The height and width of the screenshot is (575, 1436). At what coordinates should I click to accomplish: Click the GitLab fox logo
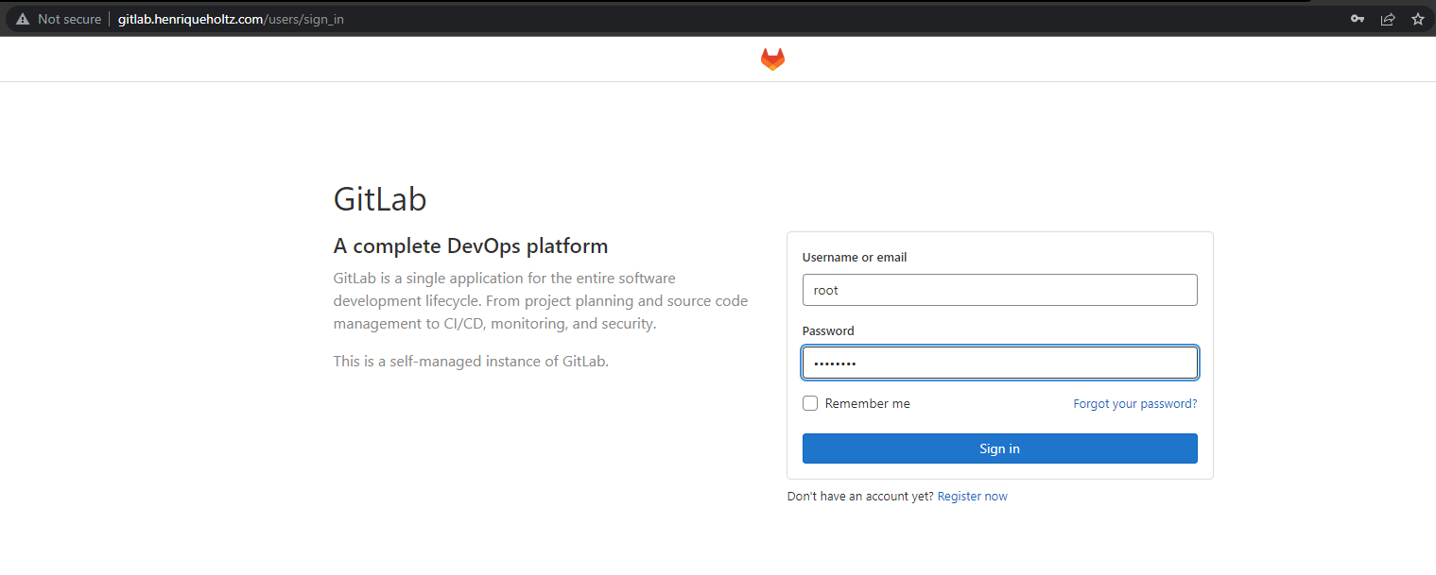tap(772, 59)
